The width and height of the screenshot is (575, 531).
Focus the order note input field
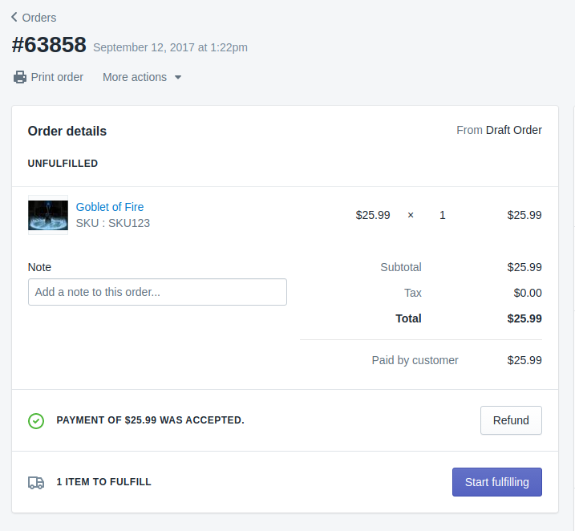click(157, 292)
